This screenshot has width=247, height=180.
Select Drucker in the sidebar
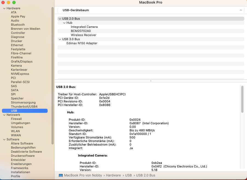pos(16,41)
